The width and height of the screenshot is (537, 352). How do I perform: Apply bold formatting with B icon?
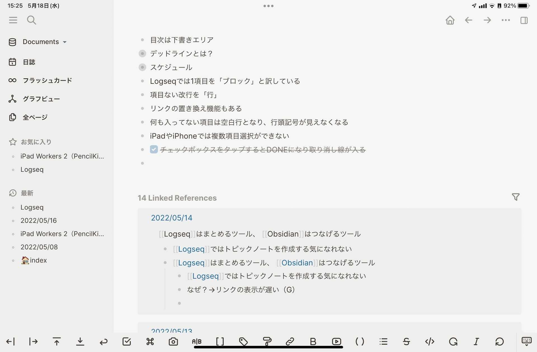[313, 341]
